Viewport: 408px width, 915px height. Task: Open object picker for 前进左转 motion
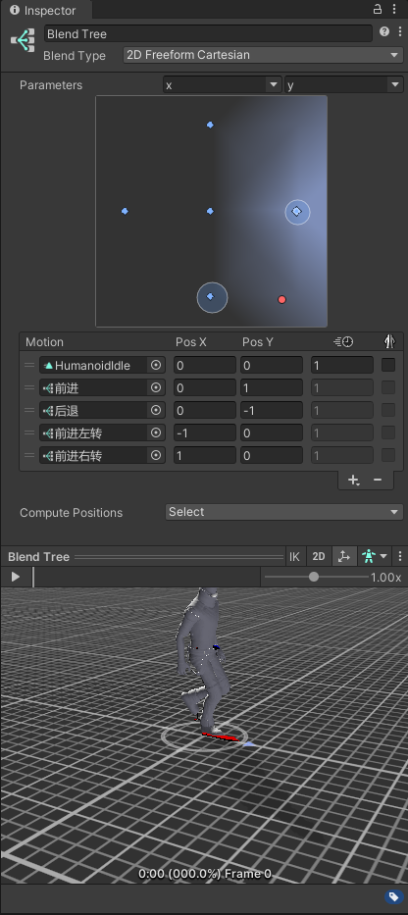point(156,433)
